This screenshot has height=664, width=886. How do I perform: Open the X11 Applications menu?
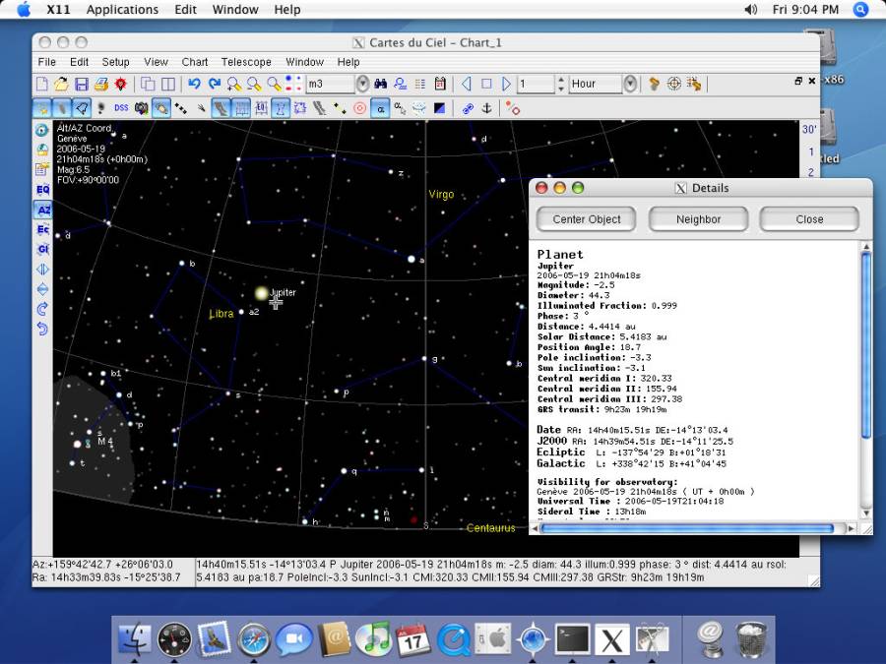coord(122,10)
